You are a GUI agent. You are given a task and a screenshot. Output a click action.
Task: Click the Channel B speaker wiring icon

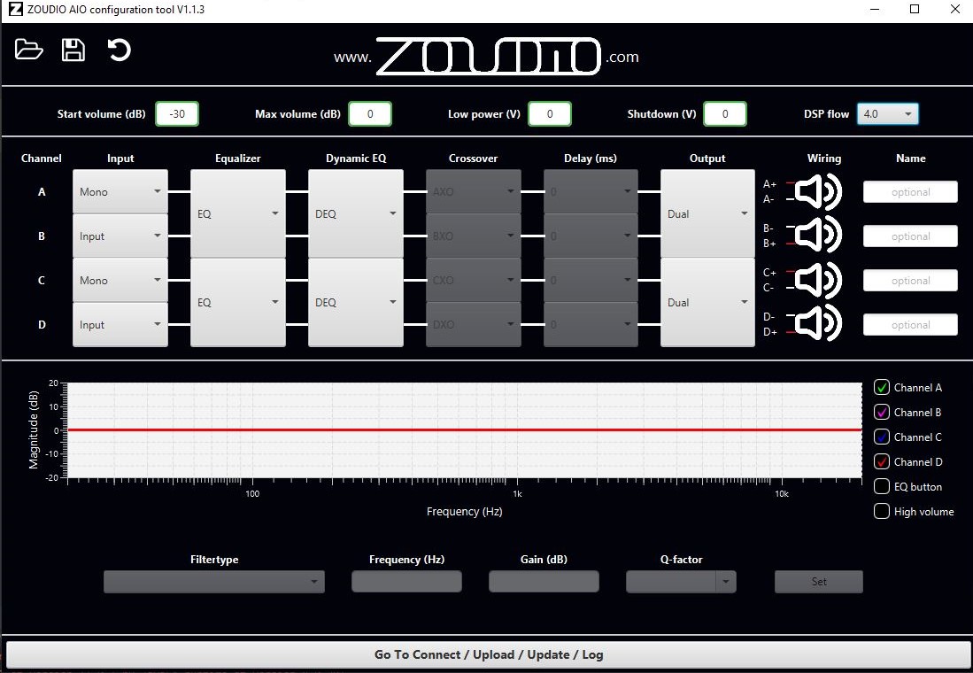[818, 235]
